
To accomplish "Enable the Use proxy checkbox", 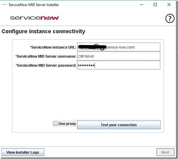I will pyautogui.click(x=55, y=124).
